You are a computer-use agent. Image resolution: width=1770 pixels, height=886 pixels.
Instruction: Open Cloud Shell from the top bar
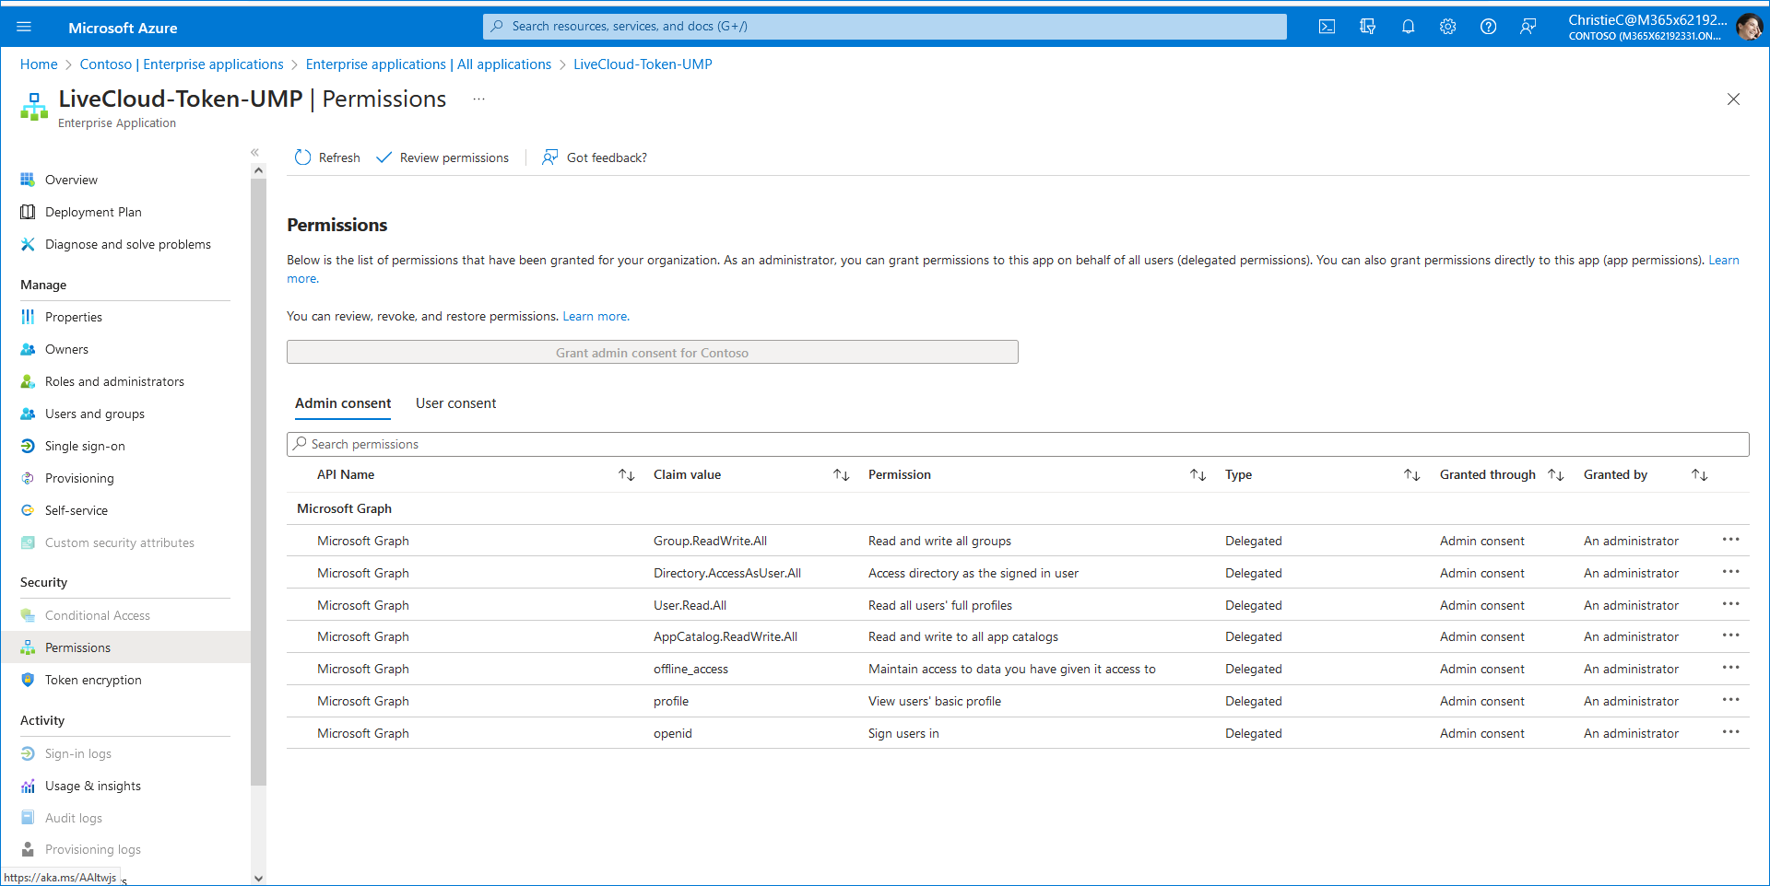click(1327, 27)
